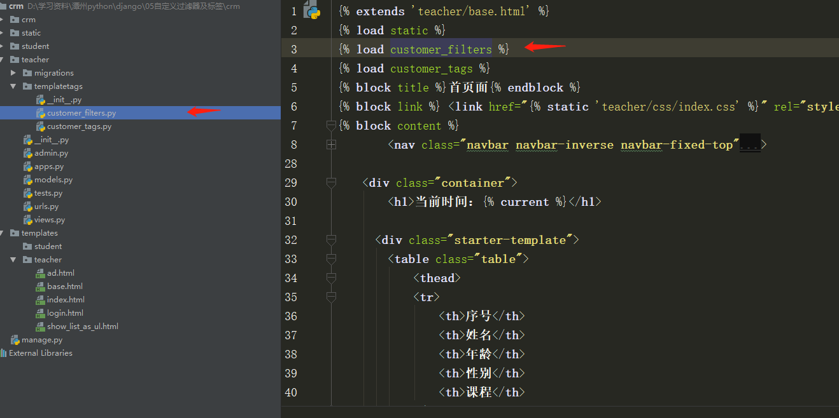
Task: Click the migrations folder icon
Action: point(27,73)
